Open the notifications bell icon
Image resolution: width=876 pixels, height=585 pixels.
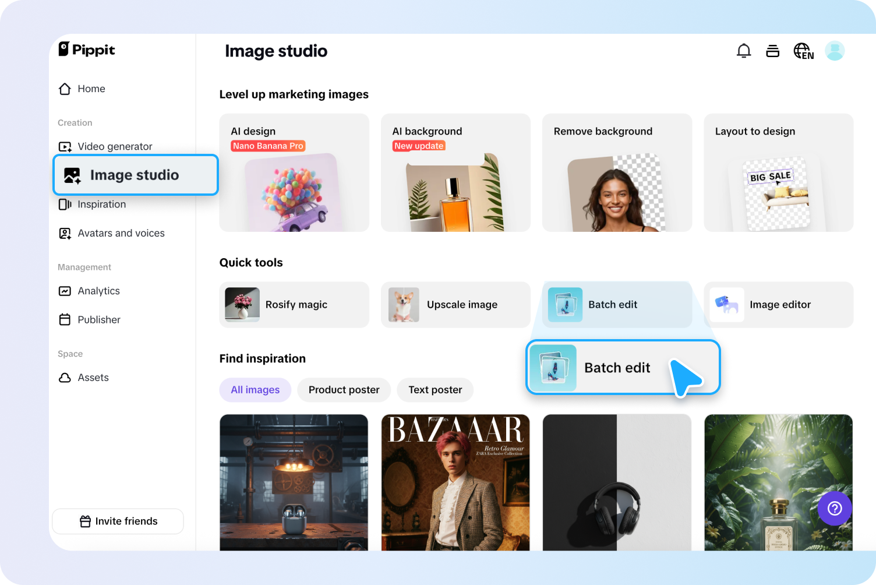744,51
